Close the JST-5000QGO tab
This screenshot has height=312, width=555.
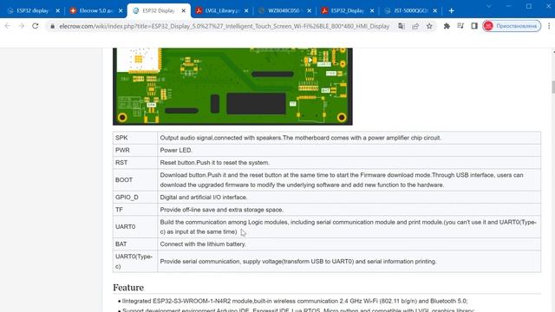coord(435,10)
